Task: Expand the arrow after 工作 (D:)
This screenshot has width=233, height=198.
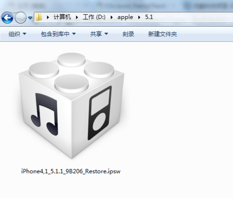Action: [x=112, y=17]
